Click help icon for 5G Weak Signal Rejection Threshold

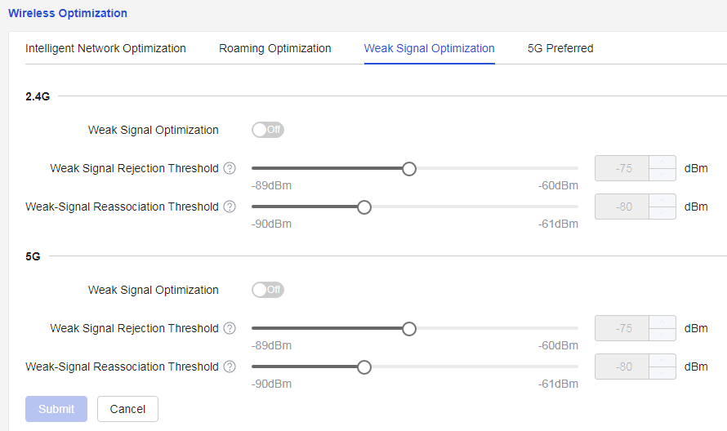[230, 329]
